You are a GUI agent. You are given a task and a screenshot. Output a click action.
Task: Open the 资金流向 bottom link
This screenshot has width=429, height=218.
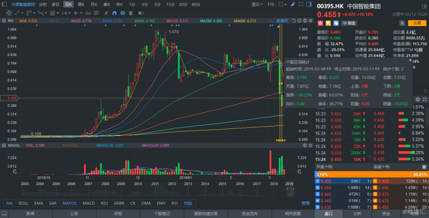click(249, 214)
